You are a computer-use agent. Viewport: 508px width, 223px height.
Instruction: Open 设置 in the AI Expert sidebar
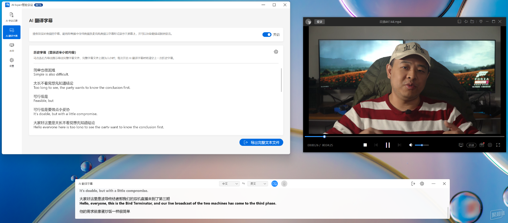tap(12, 63)
